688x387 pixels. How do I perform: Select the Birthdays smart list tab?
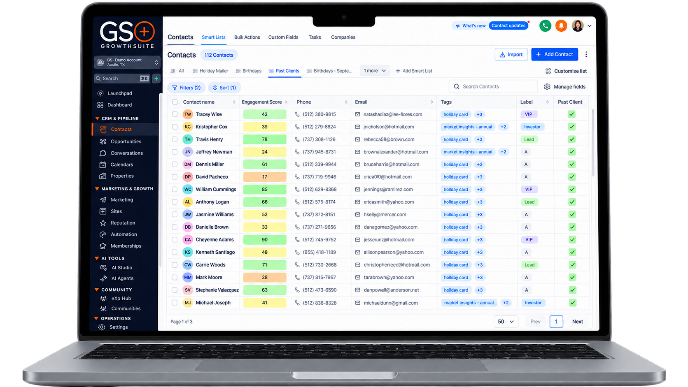249,71
